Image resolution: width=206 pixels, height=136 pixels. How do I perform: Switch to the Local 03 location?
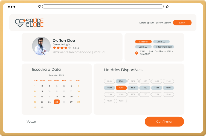(x=143, y=47)
